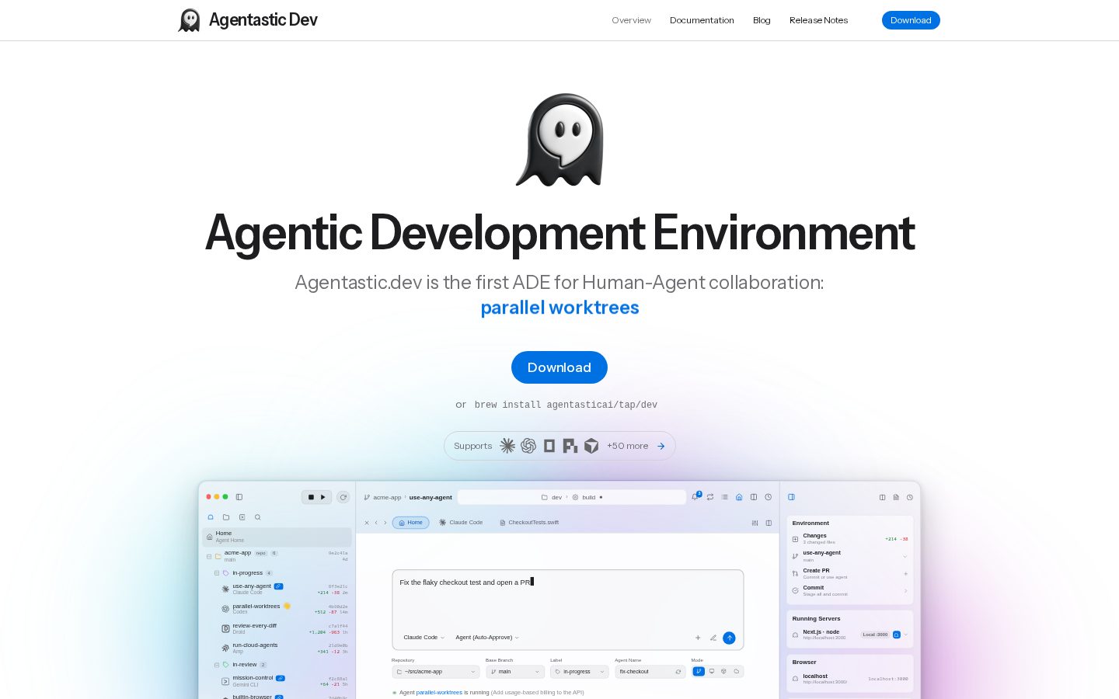Click the stop square button in app toolbar
Viewport: 1119px width, 699px height.
(x=311, y=497)
